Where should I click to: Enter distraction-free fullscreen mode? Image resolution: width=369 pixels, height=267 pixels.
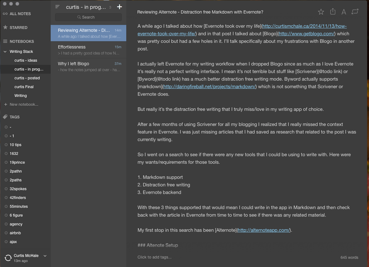[x=355, y=12]
